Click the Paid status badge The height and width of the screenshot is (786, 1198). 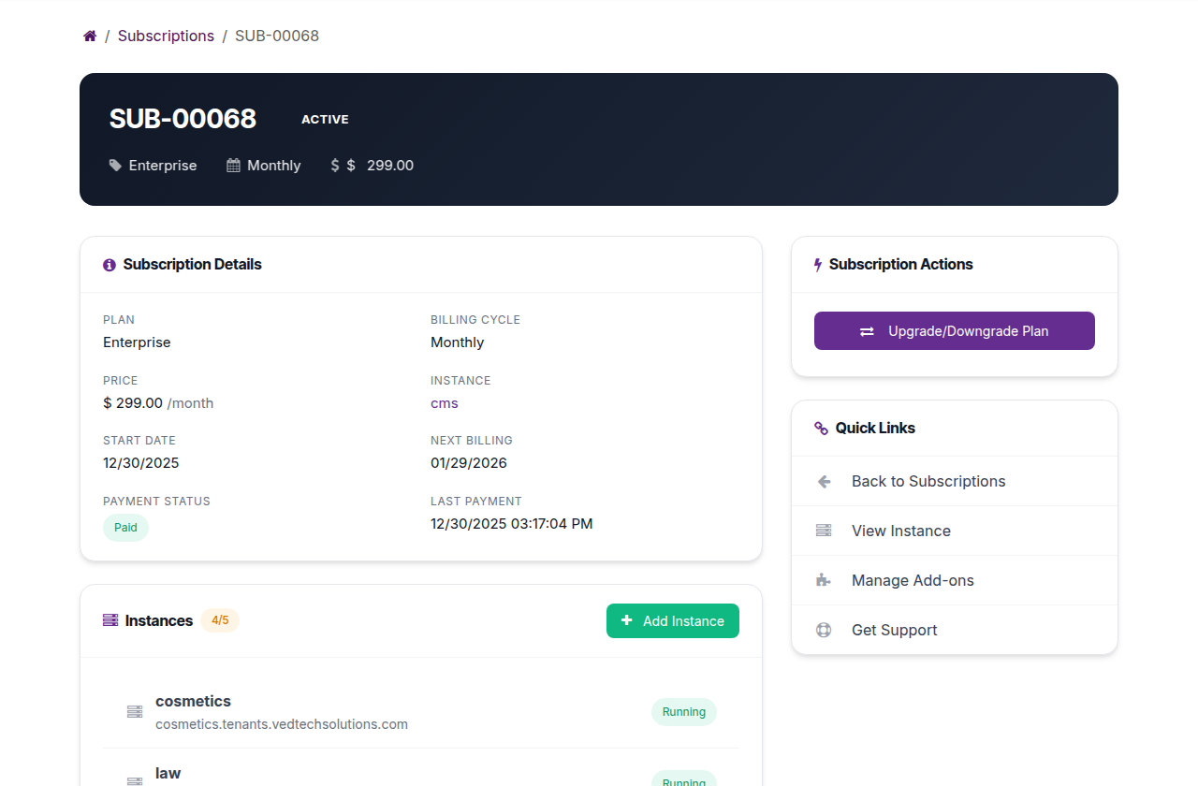pyautogui.click(x=125, y=528)
